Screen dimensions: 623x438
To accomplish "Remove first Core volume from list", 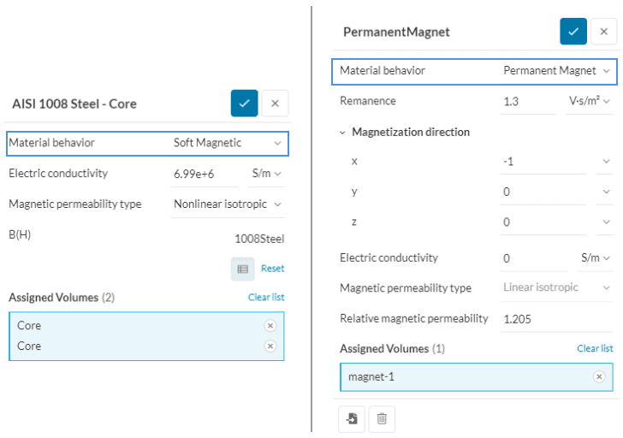I will click(270, 326).
